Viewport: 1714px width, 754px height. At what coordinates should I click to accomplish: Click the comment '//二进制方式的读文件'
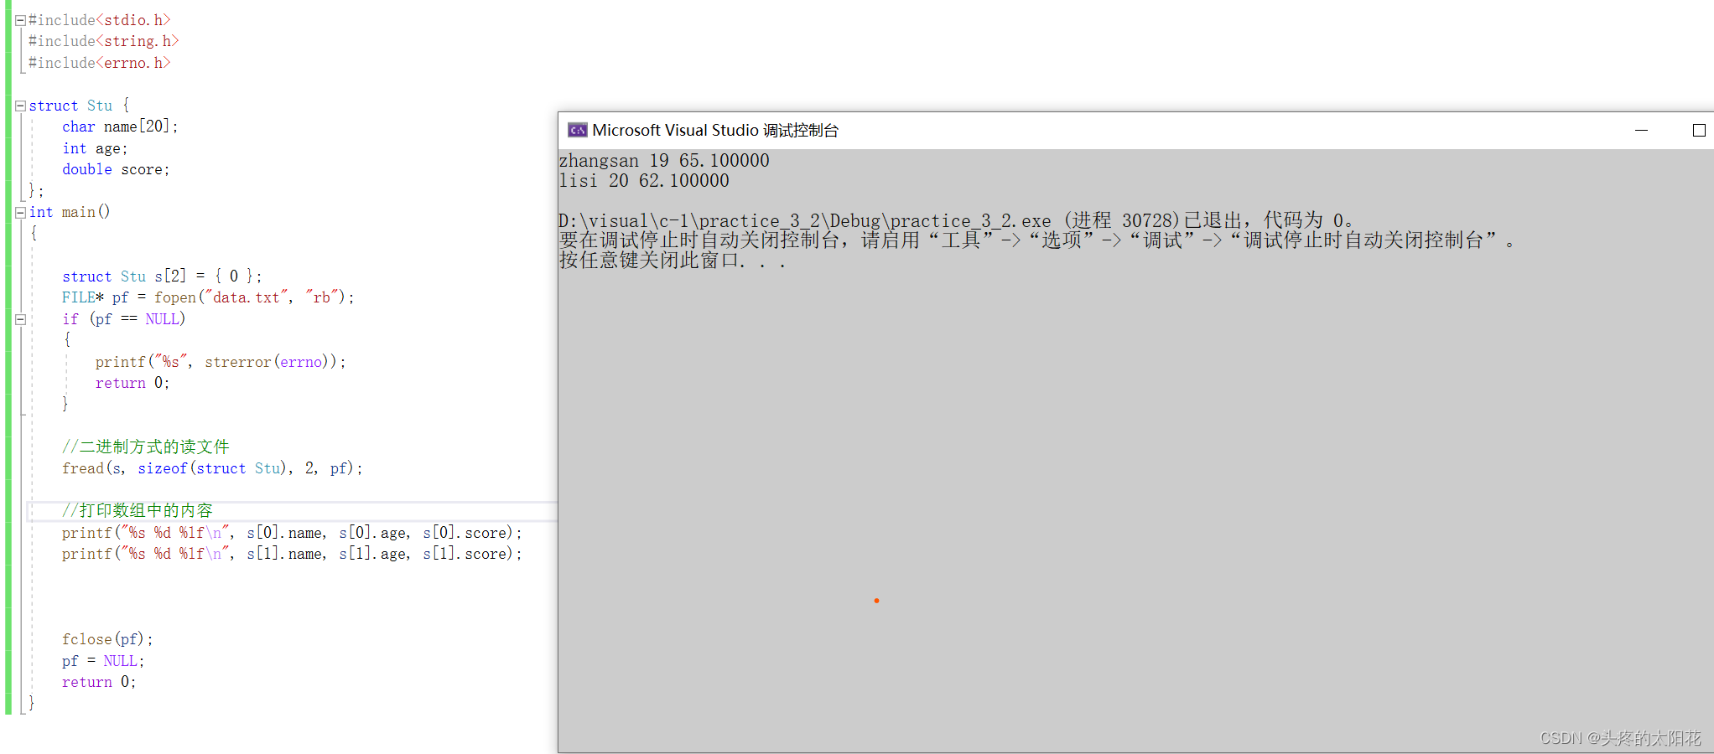145,447
